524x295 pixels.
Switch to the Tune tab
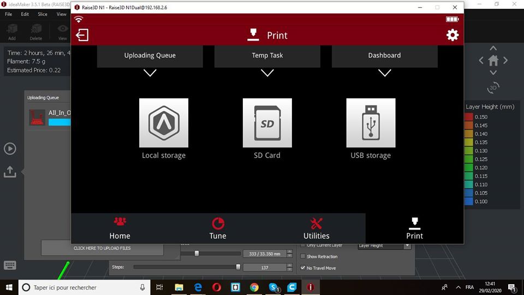pyautogui.click(x=218, y=228)
